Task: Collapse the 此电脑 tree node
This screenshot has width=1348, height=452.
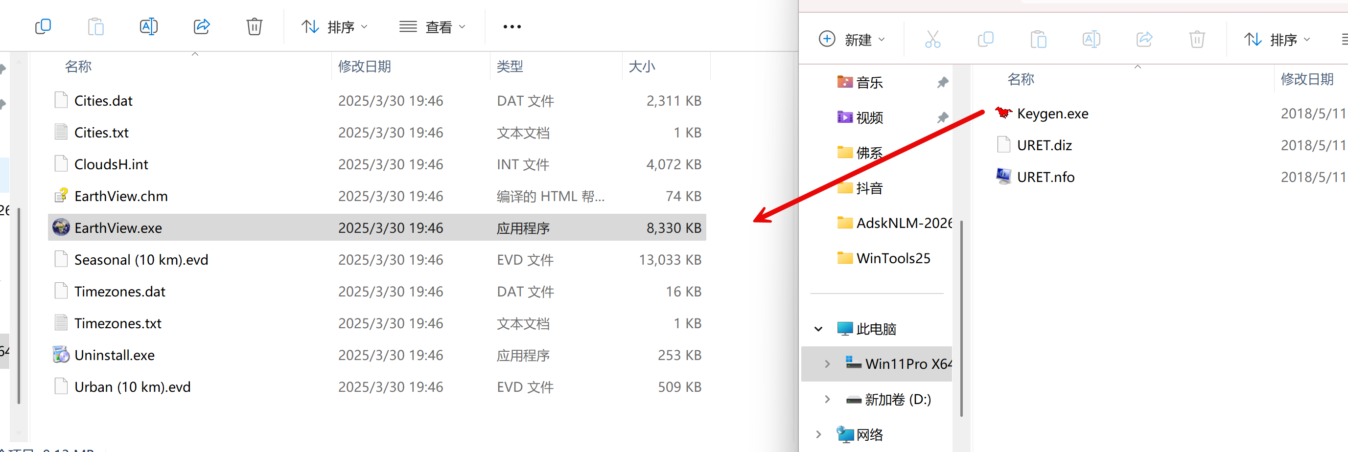Action: 818,329
